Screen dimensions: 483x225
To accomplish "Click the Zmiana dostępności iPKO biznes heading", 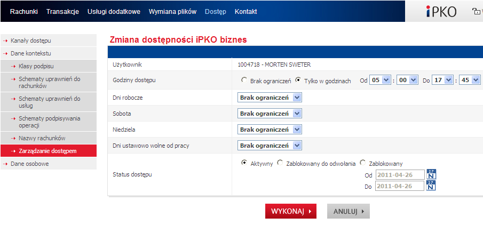I will pos(178,39).
